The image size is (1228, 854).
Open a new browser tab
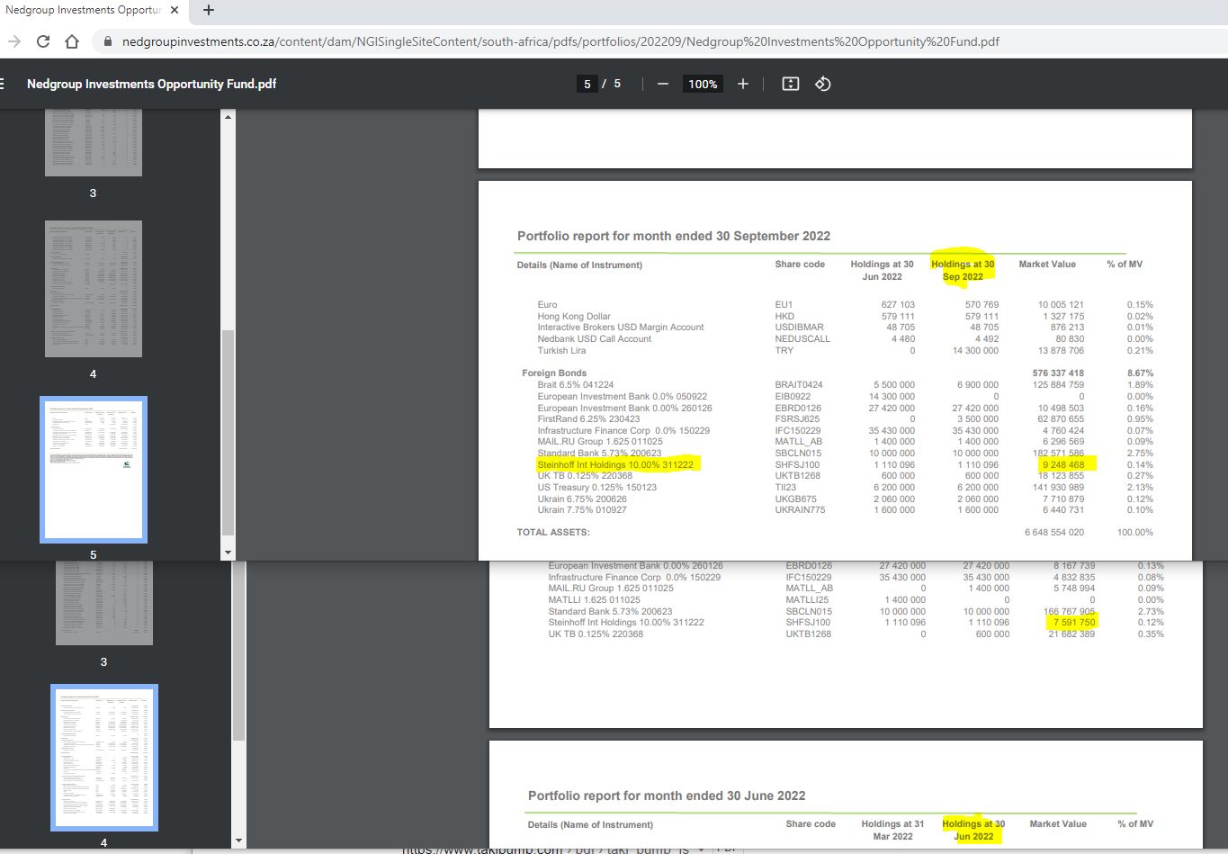[209, 11]
